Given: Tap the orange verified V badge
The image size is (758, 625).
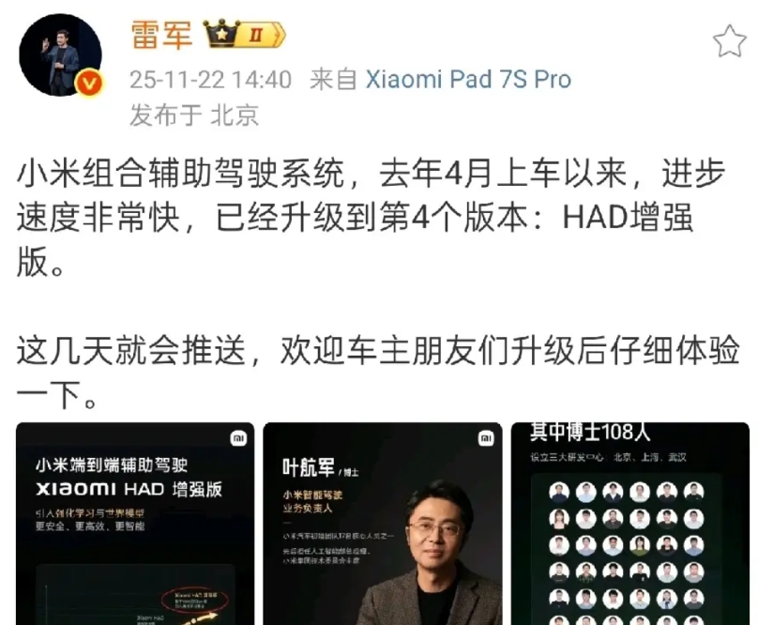Looking at the screenshot, I should pyautogui.click(x=89, y=84).
